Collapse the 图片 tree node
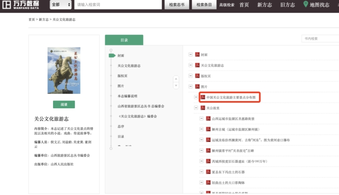Image resolution: width=339 pixels, height=195 pixels. pos(190,87)
